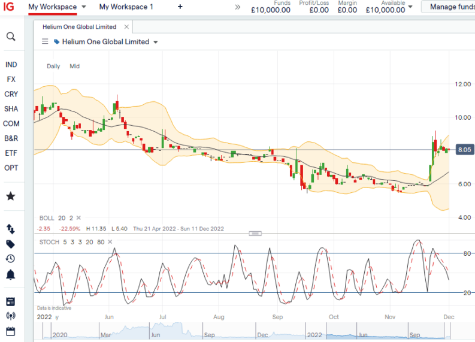Click the 80 level label on stochastic
Screen dimensions: 475x342
[x=467, y=253]
